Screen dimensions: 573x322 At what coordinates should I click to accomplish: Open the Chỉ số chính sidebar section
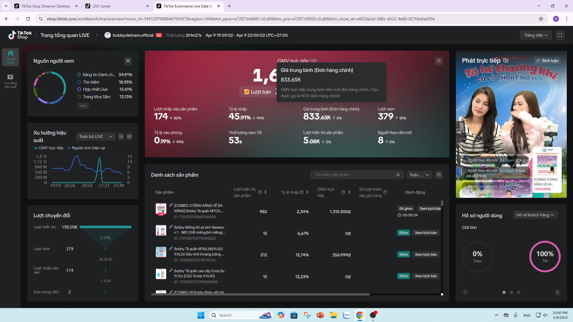tap(10, 57)
